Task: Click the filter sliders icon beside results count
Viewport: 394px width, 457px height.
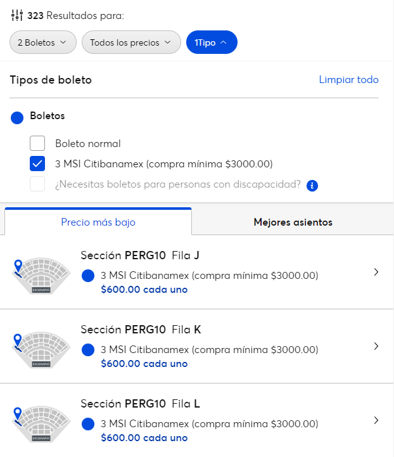Action: point(17,15)
